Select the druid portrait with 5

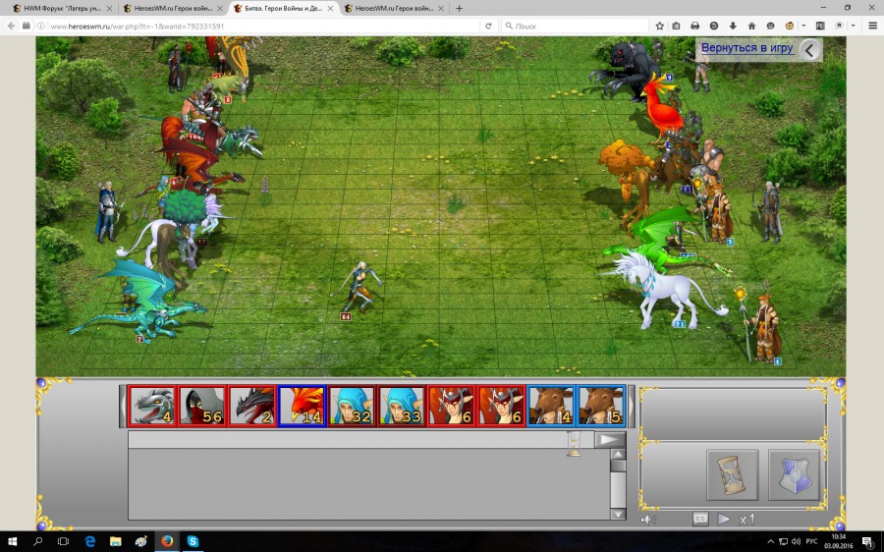pyautogui.click(x=601, y=406)
